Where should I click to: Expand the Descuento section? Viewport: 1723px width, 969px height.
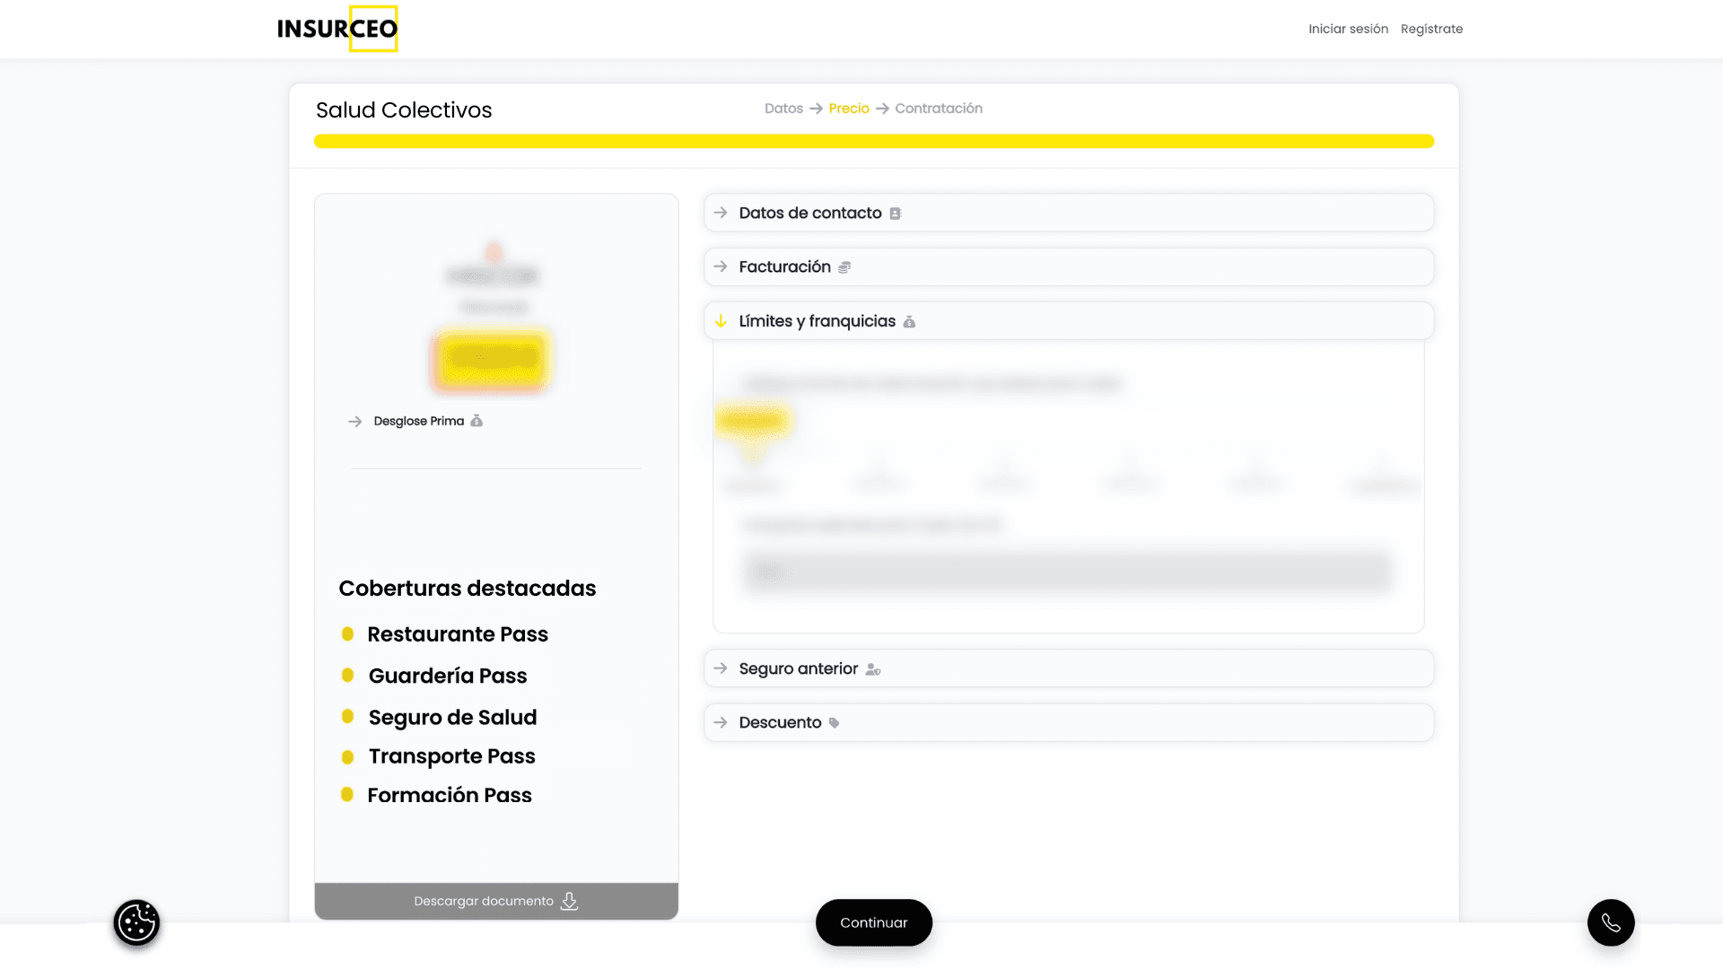(780, 723)
